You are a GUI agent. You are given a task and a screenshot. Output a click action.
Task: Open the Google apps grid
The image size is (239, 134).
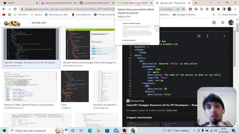point(223,22)
